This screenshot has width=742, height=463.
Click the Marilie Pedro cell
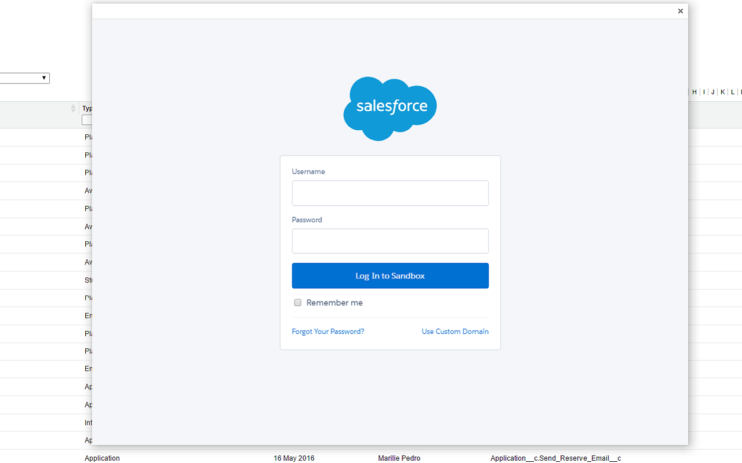coord(399,458)
